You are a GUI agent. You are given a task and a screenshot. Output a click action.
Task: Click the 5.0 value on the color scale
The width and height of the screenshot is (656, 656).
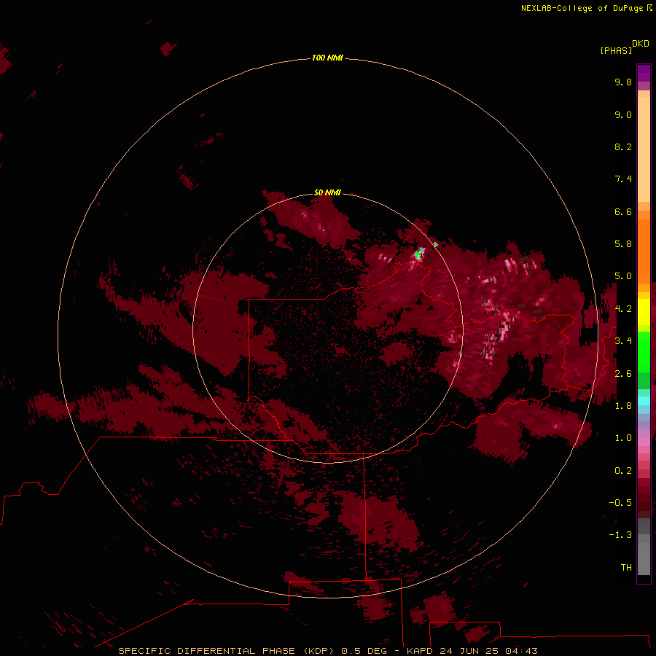[x=623, y=276]
